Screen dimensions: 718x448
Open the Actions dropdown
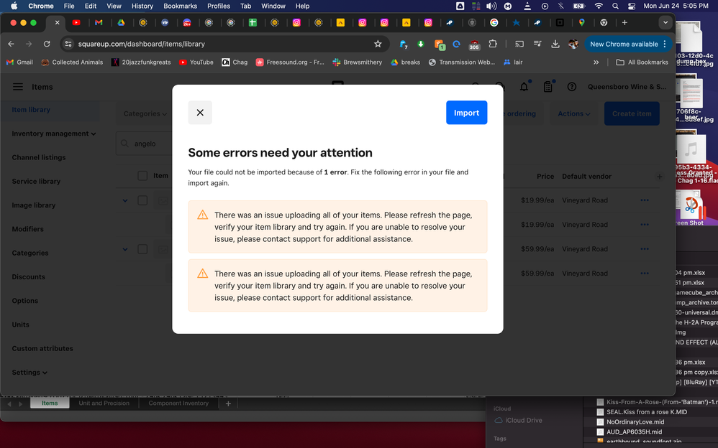point(574,113)
